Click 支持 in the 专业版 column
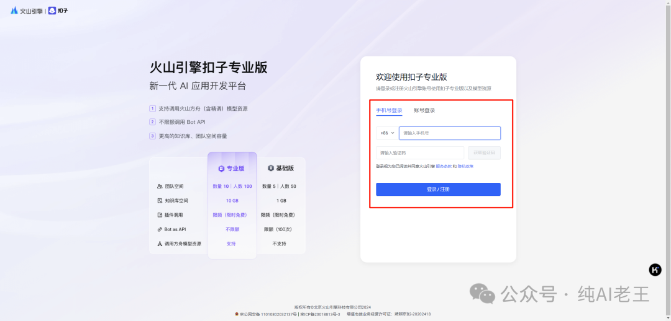Screen dimensions: 671x321 pos(231,244)
